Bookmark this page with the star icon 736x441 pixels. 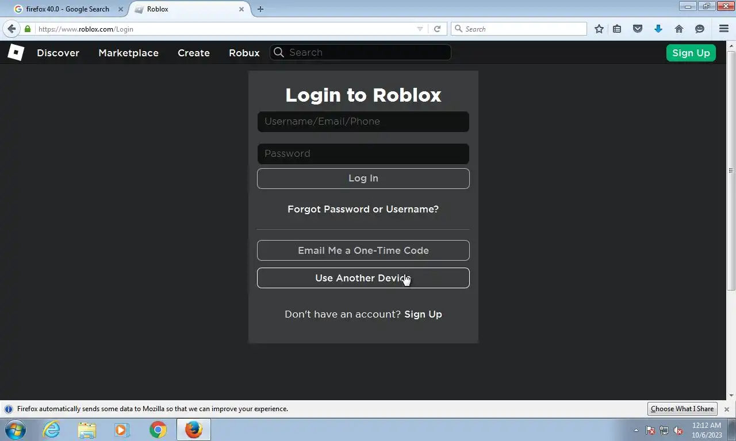tap(599, 29)
